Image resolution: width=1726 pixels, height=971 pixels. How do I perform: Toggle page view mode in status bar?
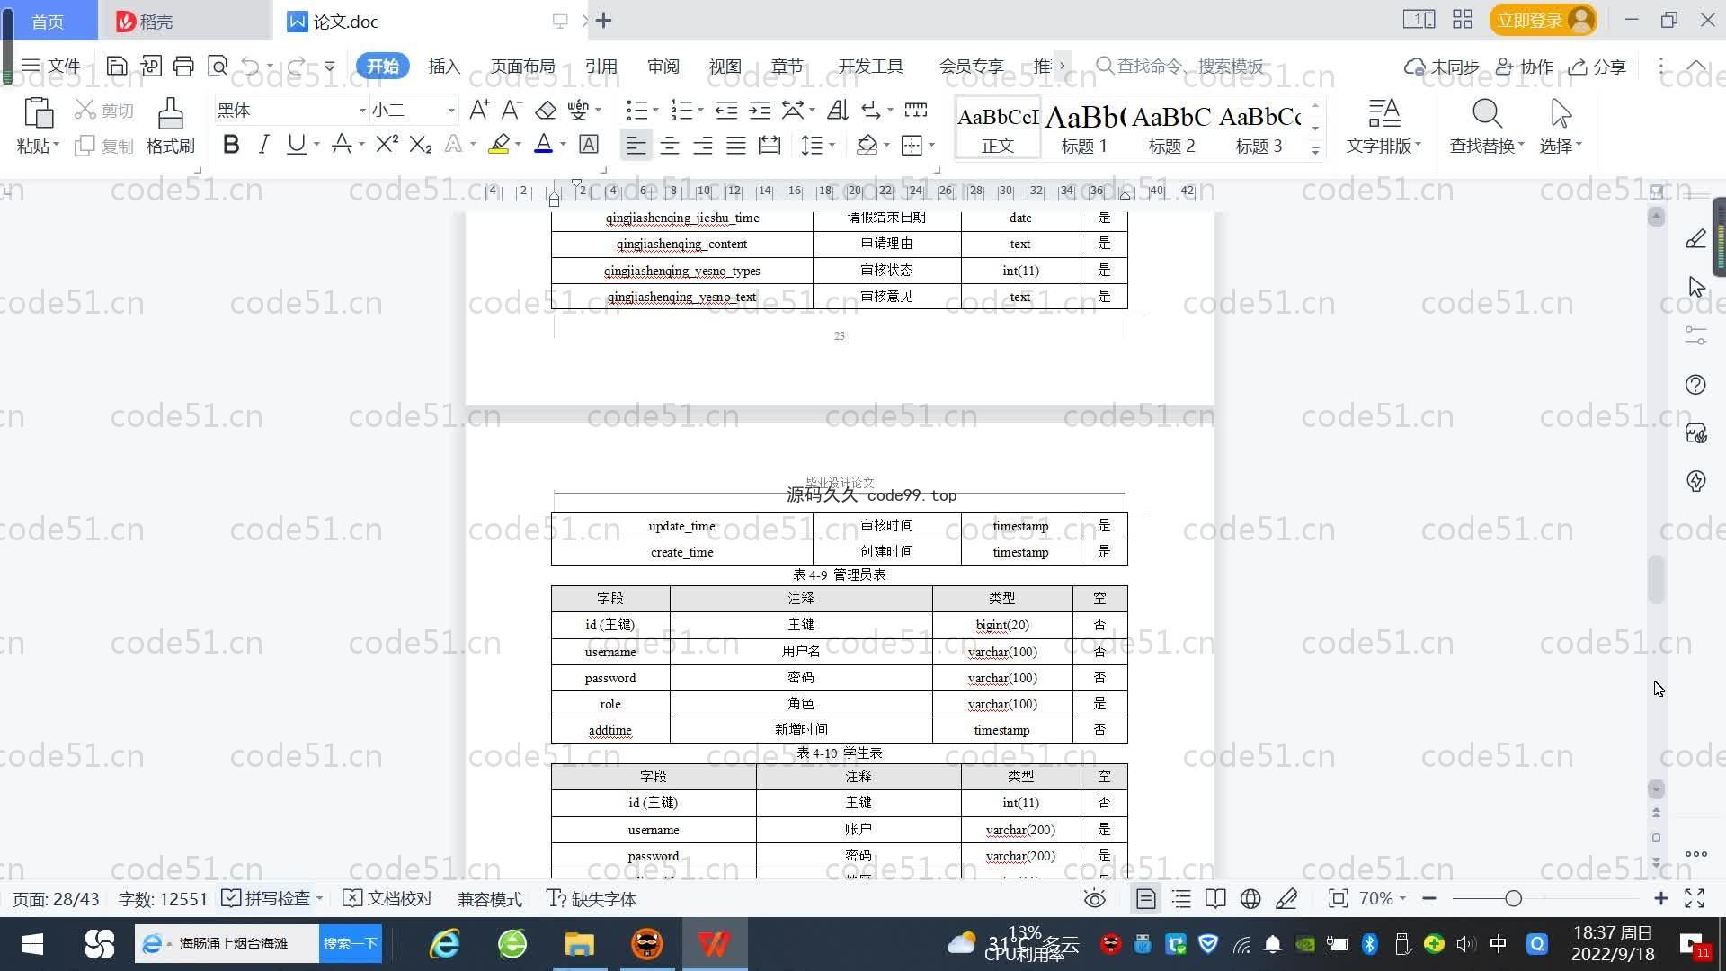coord(1146,899)
